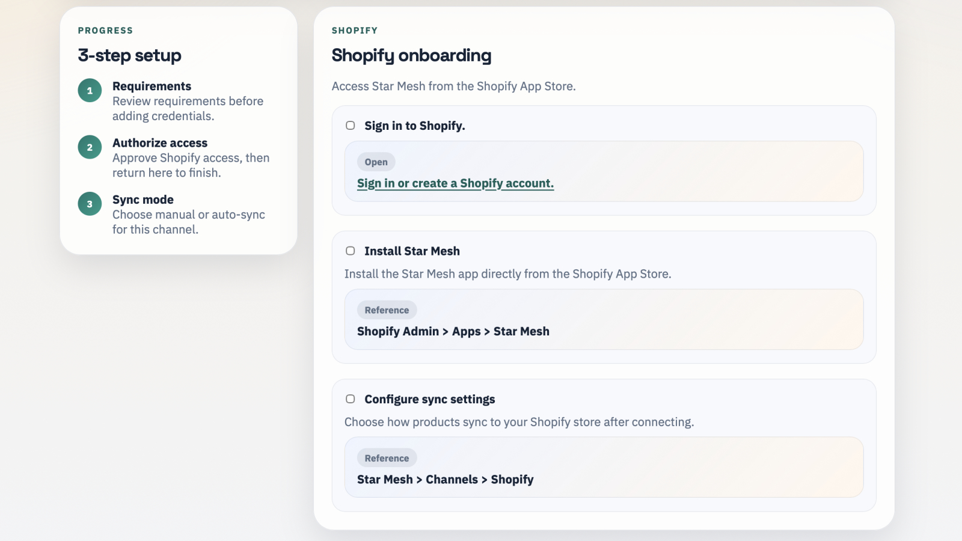Click 'Shopify Admin > Apps > Star Mesh' path
The image size is (962, 541).
[453, 331]
